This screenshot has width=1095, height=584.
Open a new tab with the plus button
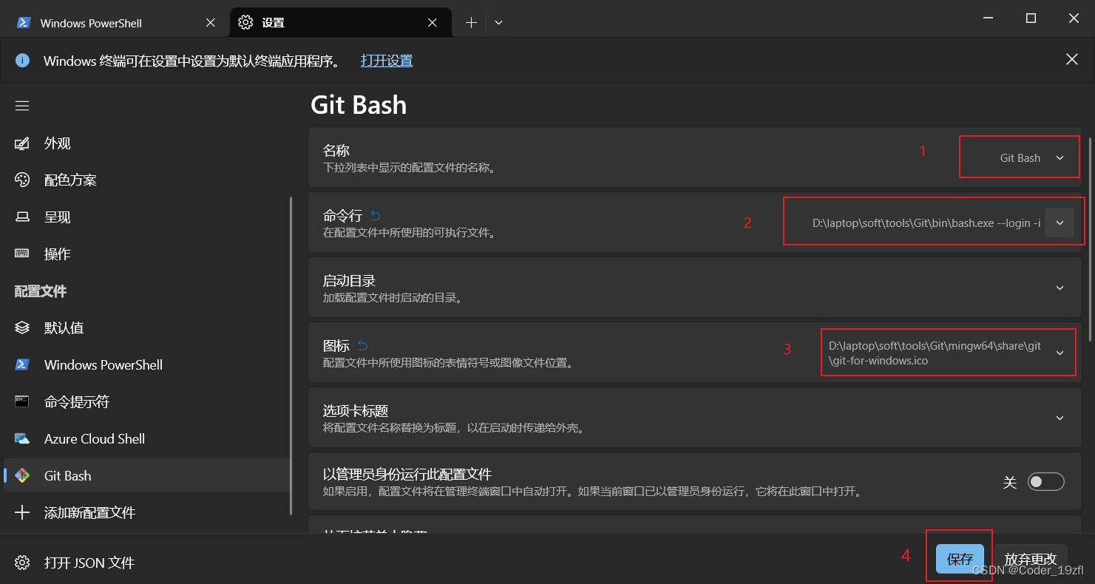click(x=471, y=23)
